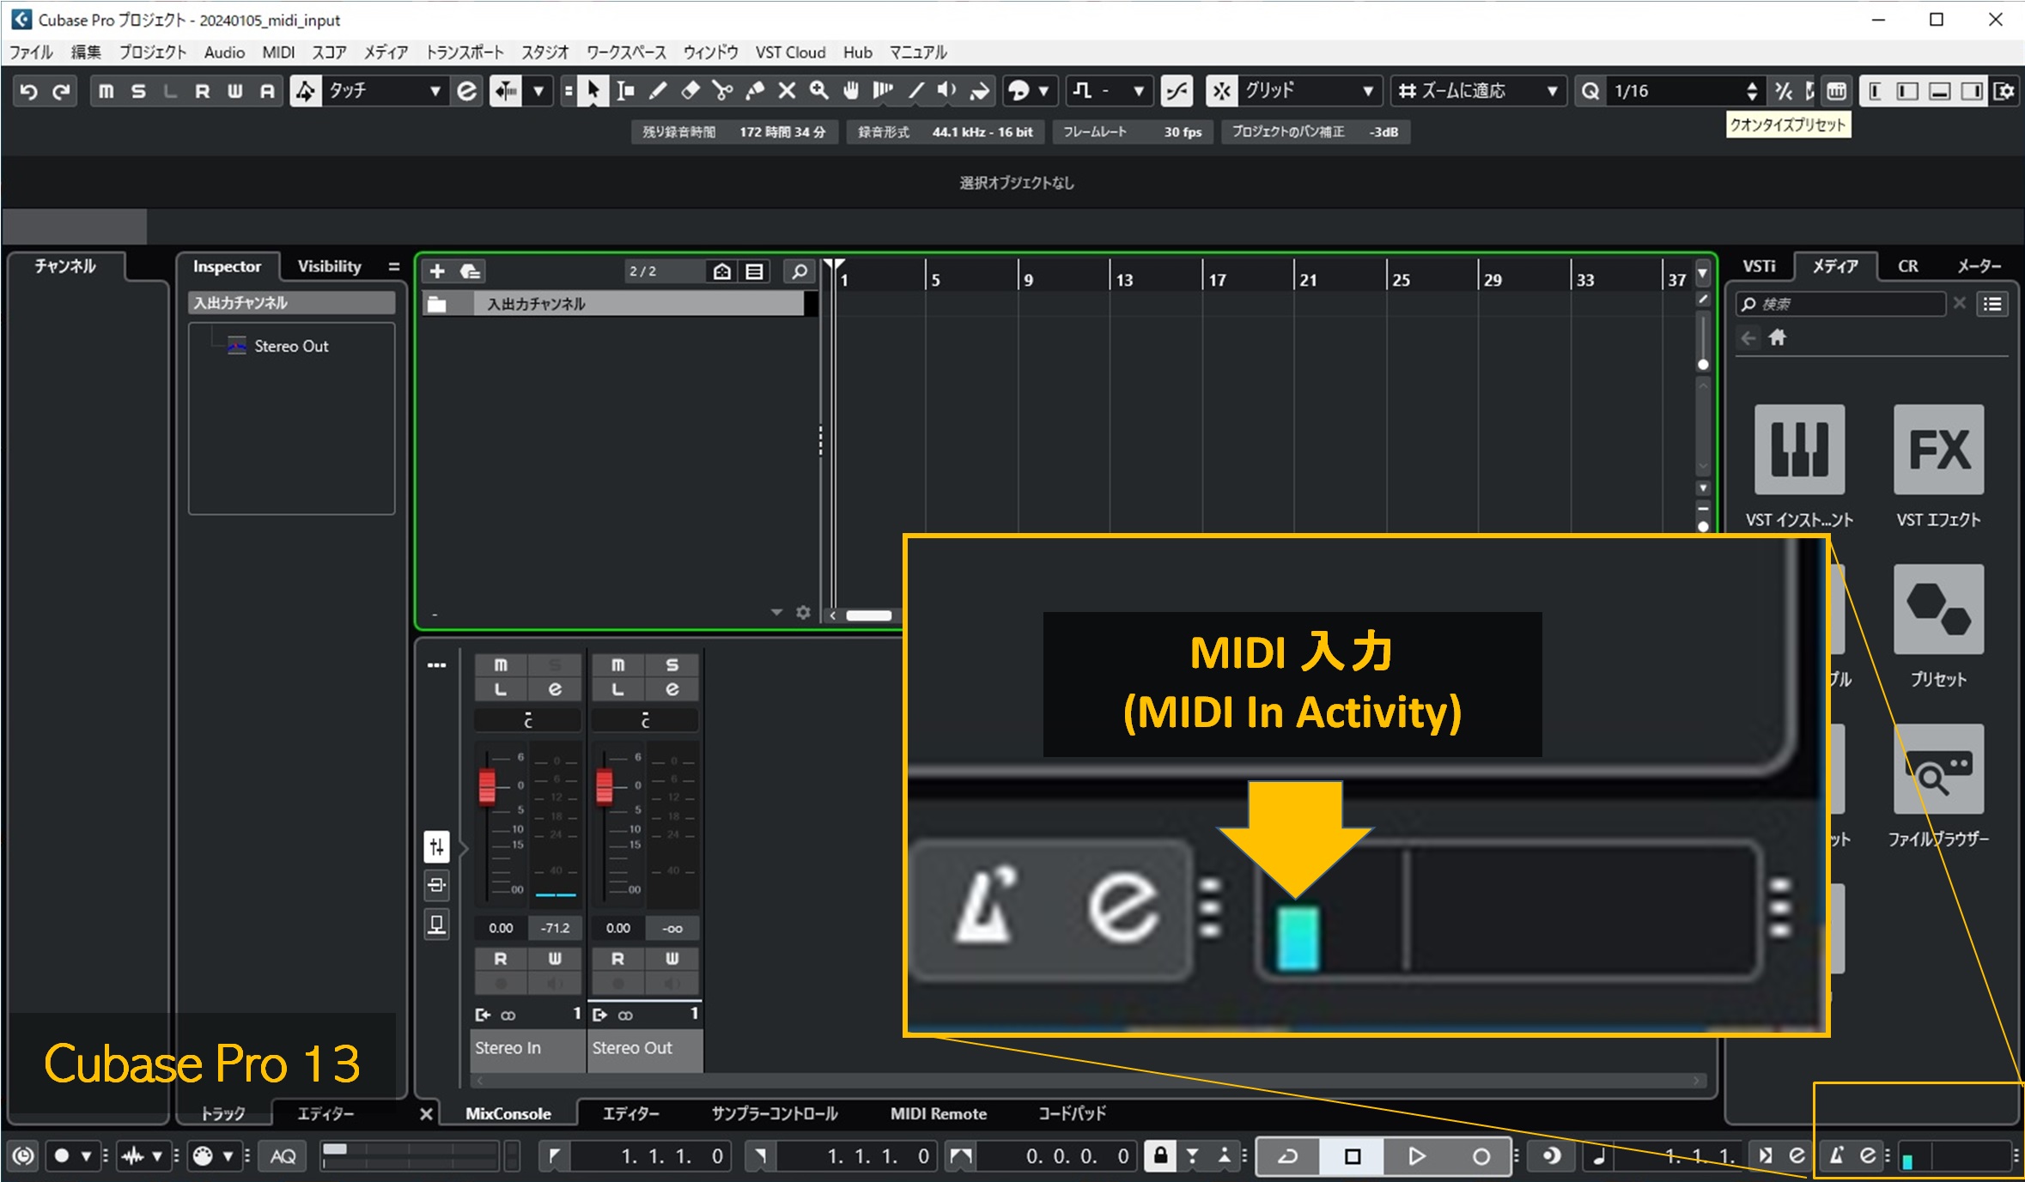Click the AQ auto-quantize button
The image size is (2025, 1182).
click(283, 1156)
